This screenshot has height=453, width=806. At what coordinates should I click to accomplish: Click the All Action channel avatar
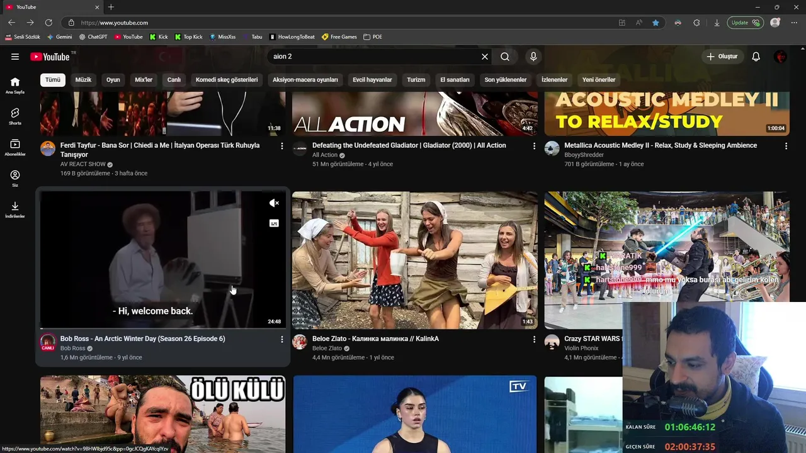point(300,148)
